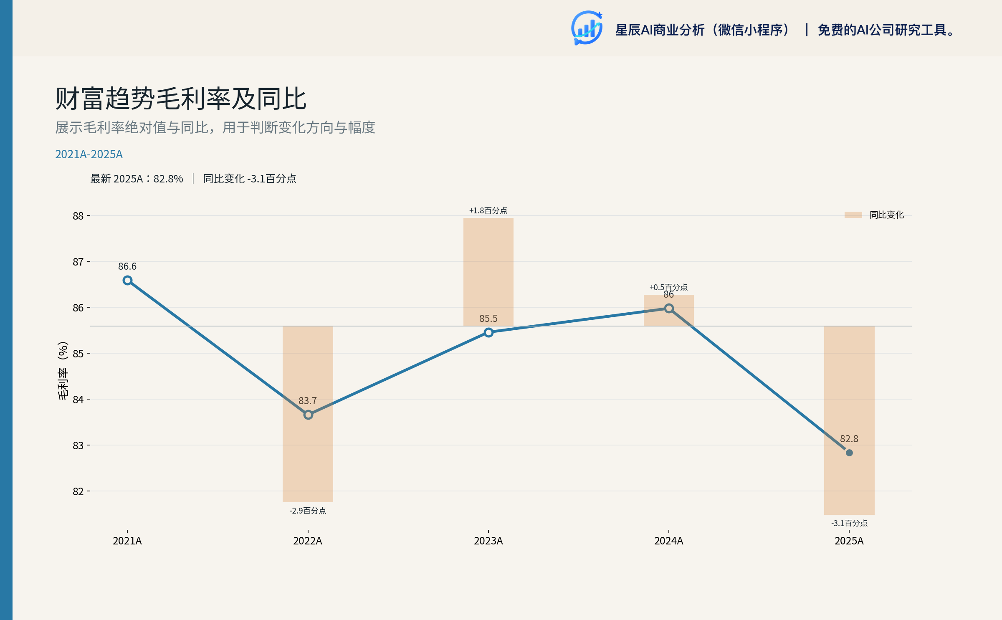
Task: Click the 同比变化 legend label
Action: (887, 215)
